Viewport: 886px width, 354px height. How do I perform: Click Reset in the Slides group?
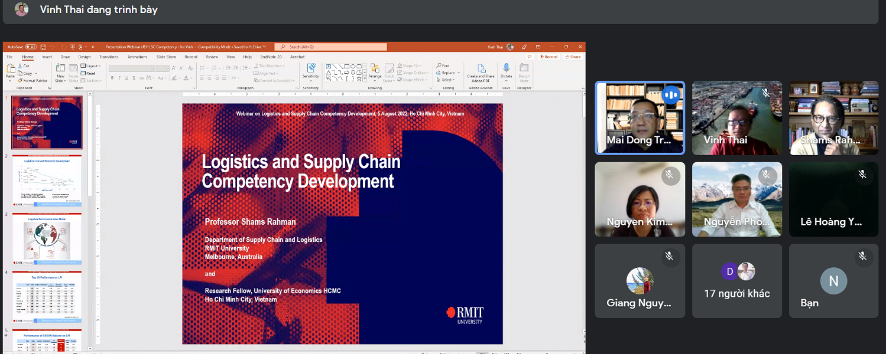(x=89, y=73)
